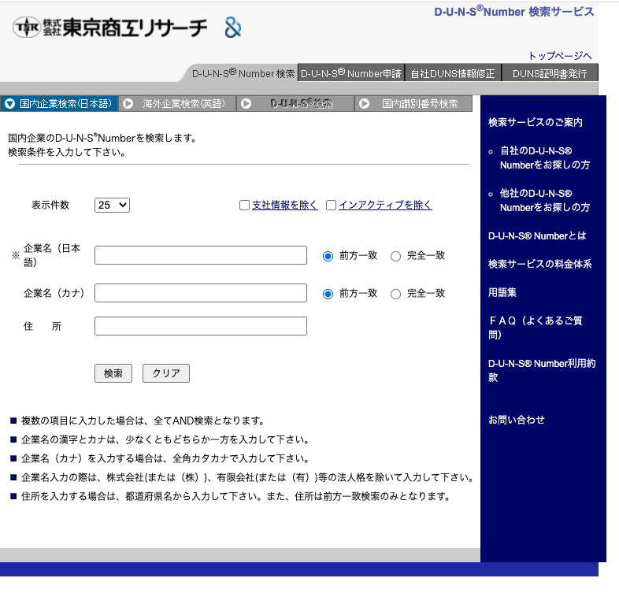619x604 pixels.
Task: Click the 表示件数 label
Action: point(50,205)
